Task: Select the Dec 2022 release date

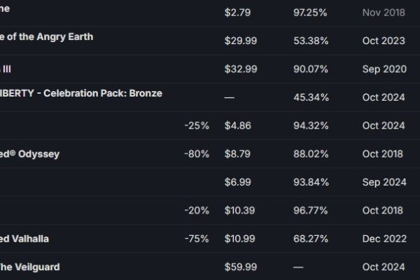Action: coord(384,239)
